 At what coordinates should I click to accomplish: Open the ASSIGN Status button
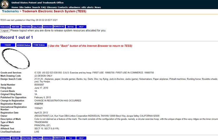click(x=24, y=45)
